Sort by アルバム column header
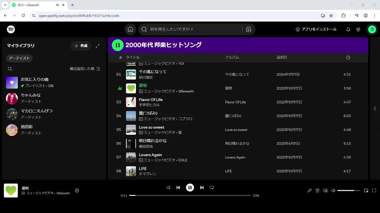The image size is (380, 213). [232, 57]
